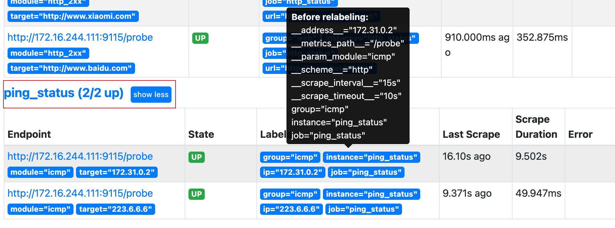This screenshot has height=228, width=615.
Task: Click __param_module="icmp" in the tooltip
Action: point(343,56)
